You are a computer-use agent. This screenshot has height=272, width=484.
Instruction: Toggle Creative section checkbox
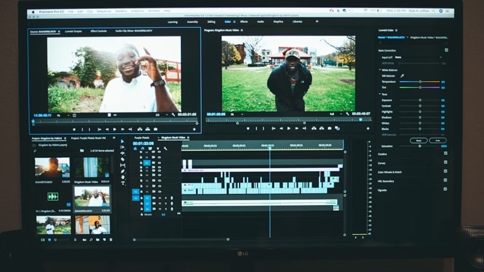click(x=445, y=153)
